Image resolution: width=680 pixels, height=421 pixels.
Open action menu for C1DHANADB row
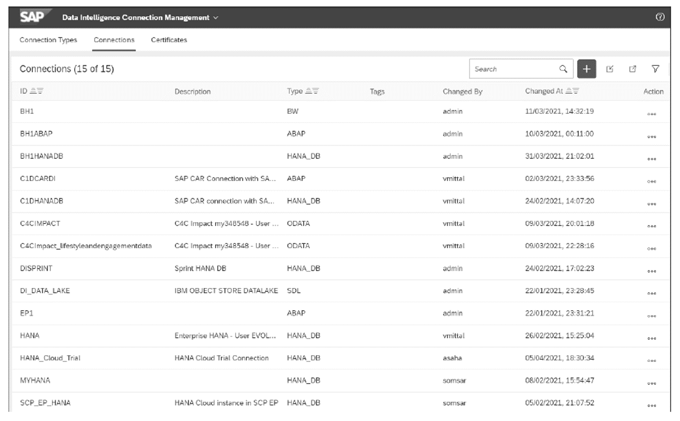[x=652, y=204]
